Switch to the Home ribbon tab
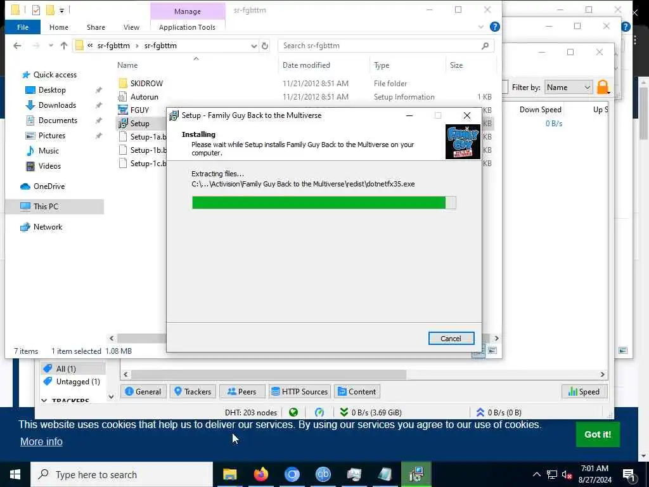Screen dimensions: 649x487 pyautogui.click(x=59, y=27)
